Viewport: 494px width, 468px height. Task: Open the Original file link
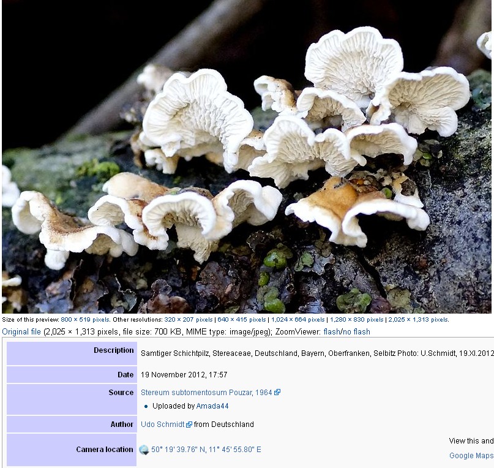(x=21, y=332)
